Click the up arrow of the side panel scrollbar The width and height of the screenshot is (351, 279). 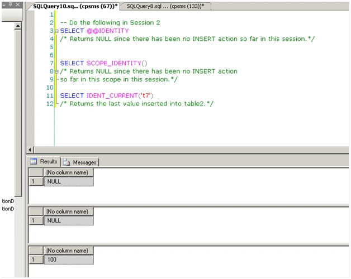(18, 26)
